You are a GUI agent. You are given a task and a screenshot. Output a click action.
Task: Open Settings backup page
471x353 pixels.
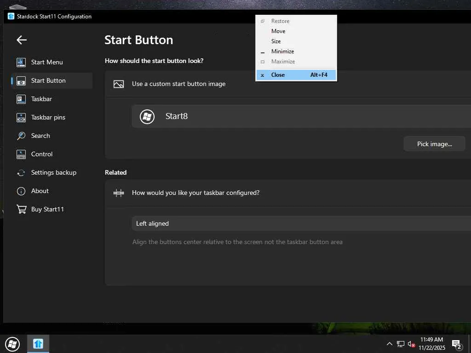point(52,173)
